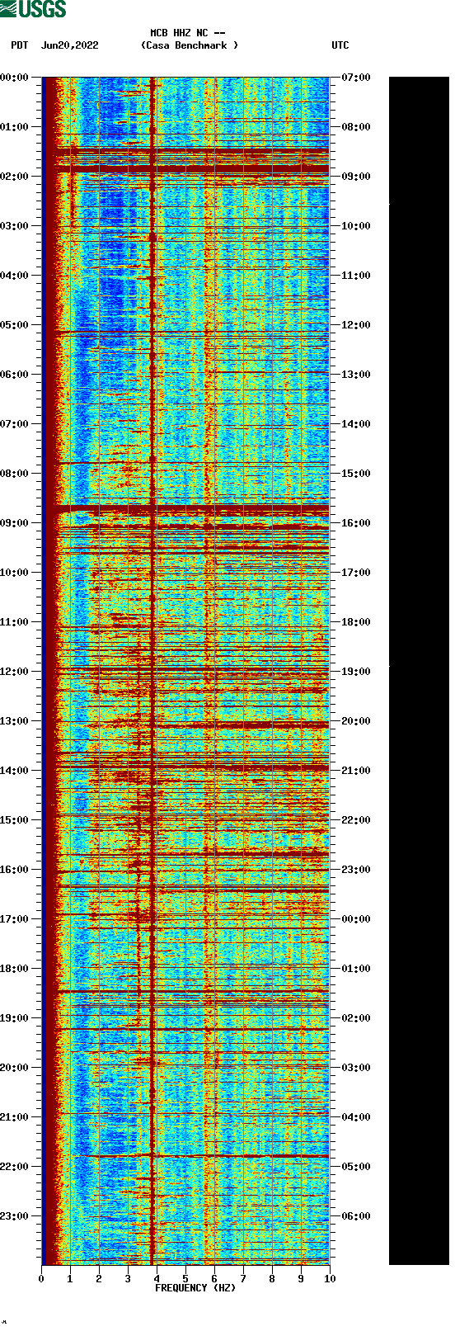Click the 17:00 UTC time label
Screen dimensions: 455x1331
(356, 573)
